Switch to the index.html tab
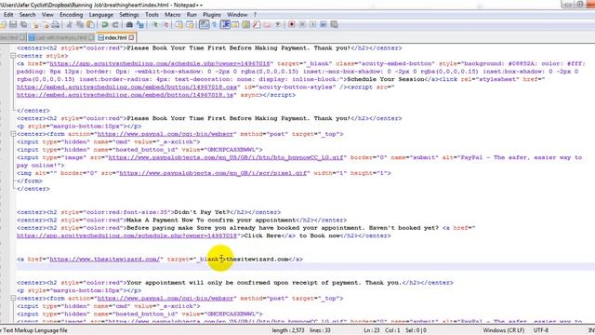The image size is (595, 335). (x=115, y=37)
